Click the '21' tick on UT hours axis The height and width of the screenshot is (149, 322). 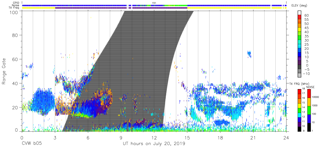point(253,138)
